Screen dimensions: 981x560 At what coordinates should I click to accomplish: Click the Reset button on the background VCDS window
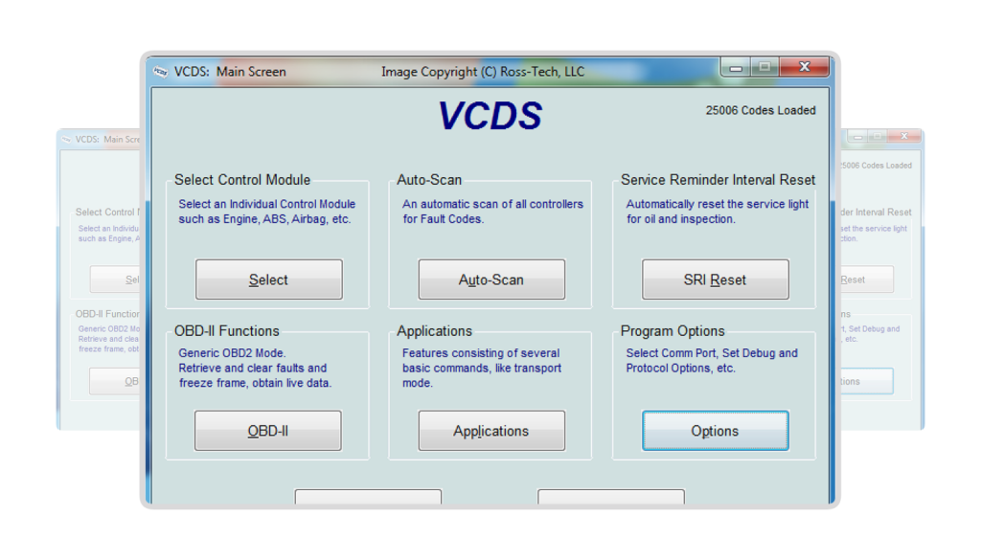856,279
